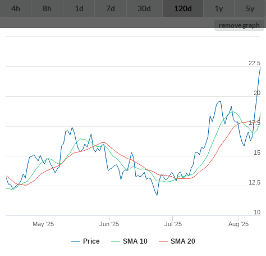Click the Jul '25 axis label
The width and height of the screenshot is (266, 256).
point(173,224)
